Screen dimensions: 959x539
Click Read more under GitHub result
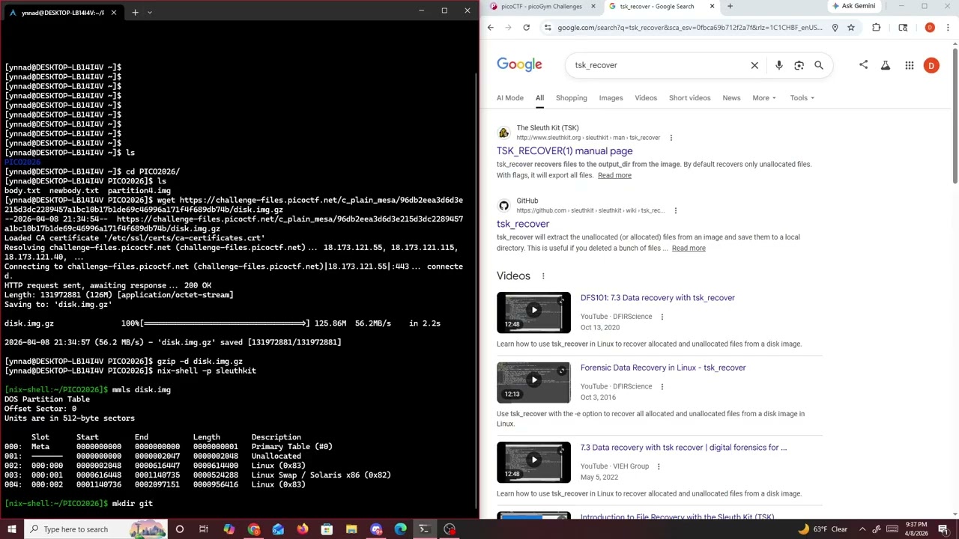(689, 248)
